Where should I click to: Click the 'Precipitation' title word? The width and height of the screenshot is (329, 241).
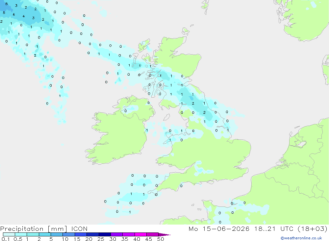(22, 229)
